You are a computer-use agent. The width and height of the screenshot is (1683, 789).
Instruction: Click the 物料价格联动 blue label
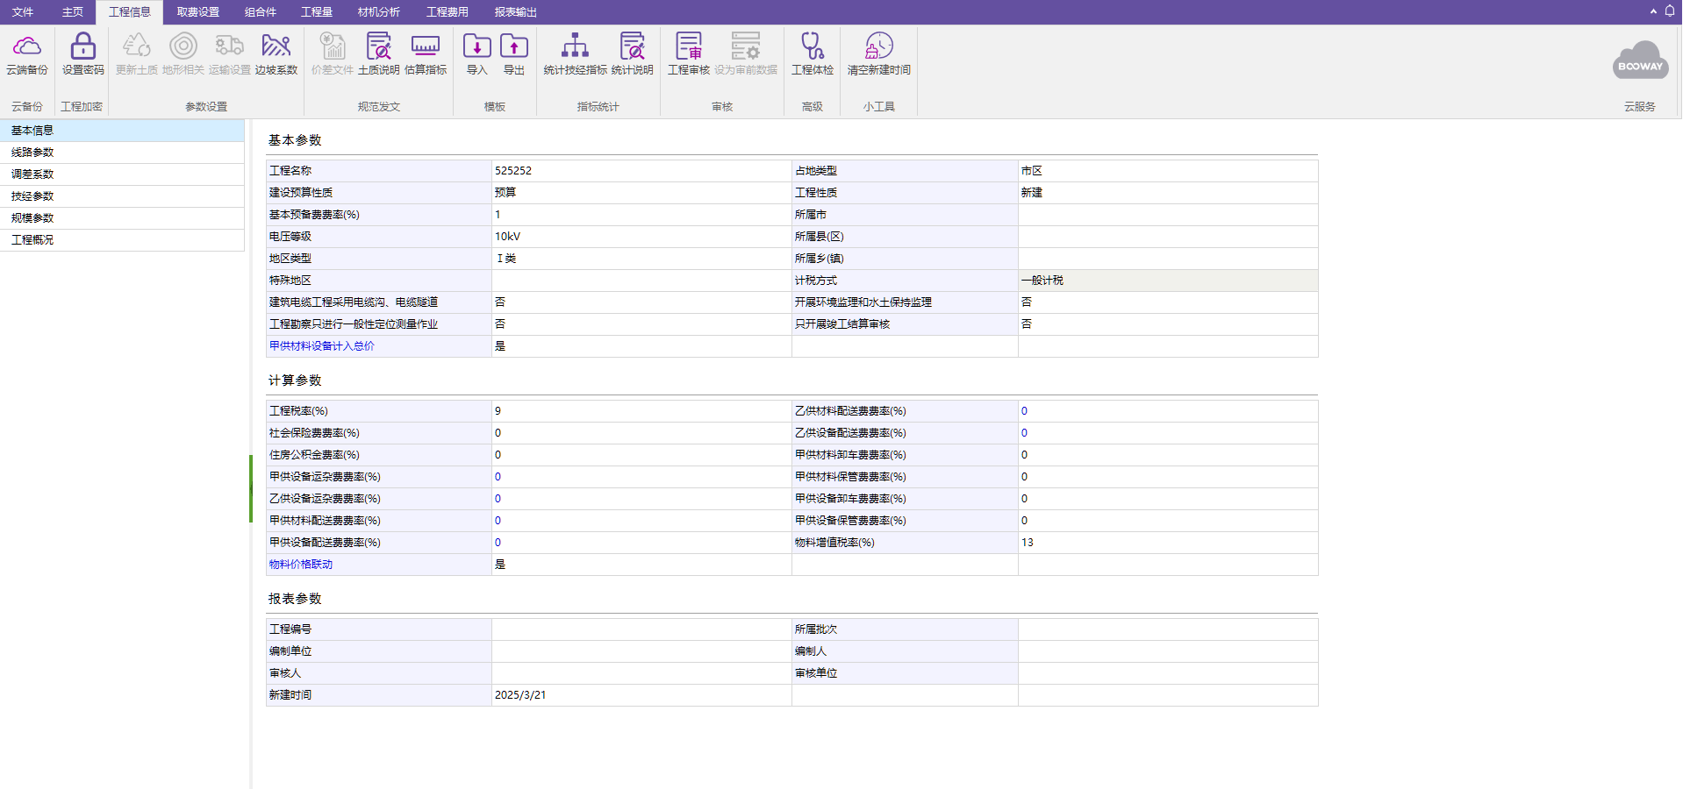click(301, 565)
